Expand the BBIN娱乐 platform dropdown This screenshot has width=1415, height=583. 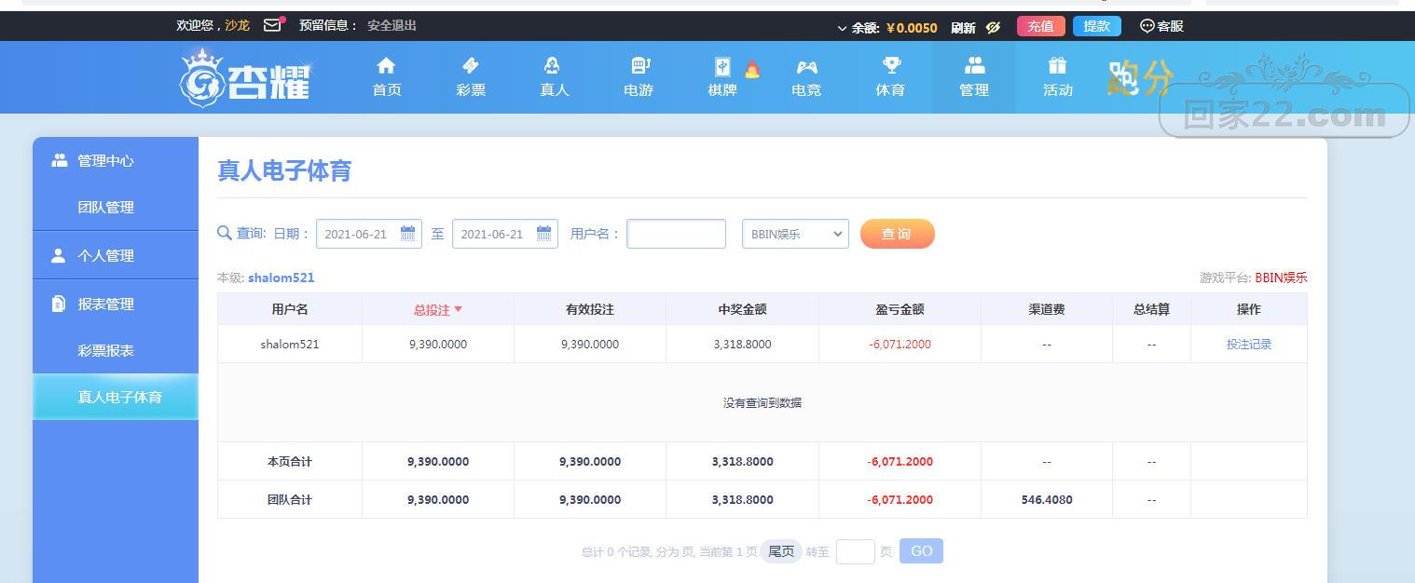(x=795, y=234)
